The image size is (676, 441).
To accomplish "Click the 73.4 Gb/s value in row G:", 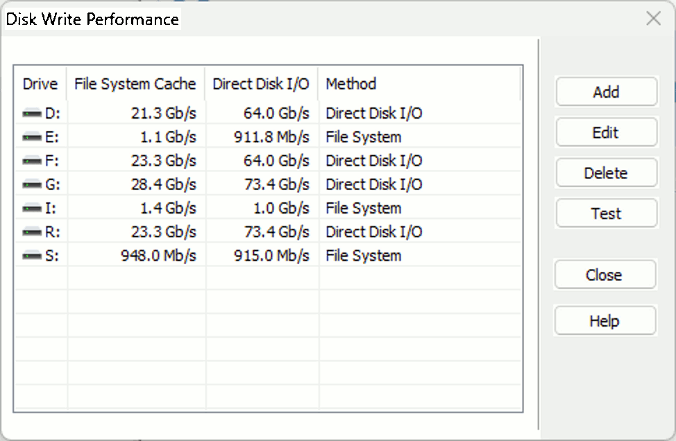I will pyautogui.click(x=276, y=184).
